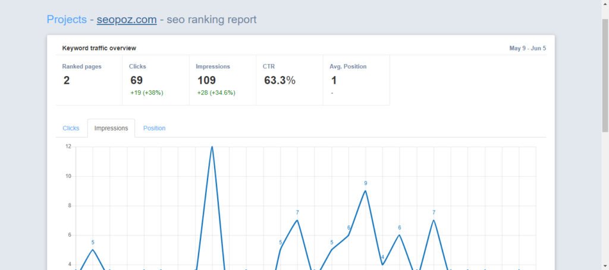Click the chart peak at value 12
The width and height of the screenshot is (609, 270).
tap(212, 147)
